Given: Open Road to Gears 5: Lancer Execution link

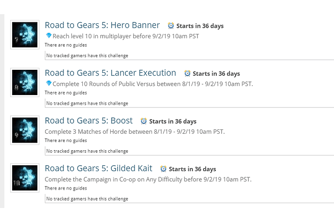Looking at the screenshot, I should pos(110,73).
